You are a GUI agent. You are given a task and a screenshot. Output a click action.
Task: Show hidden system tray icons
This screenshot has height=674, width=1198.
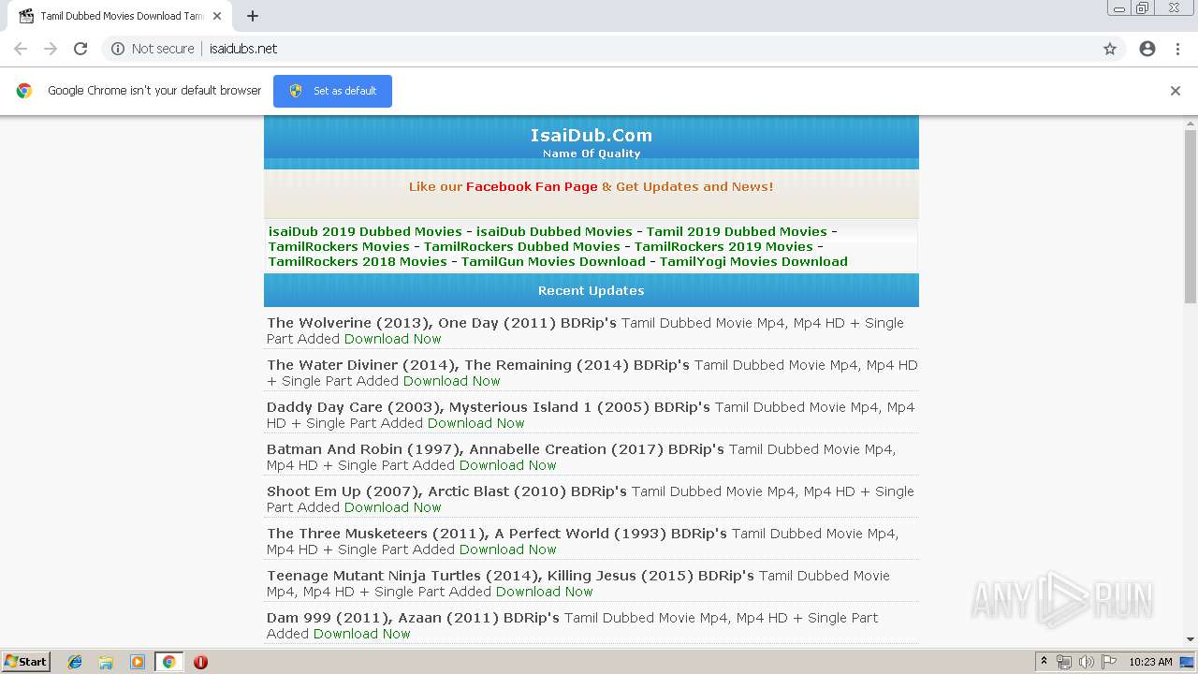1044,662
